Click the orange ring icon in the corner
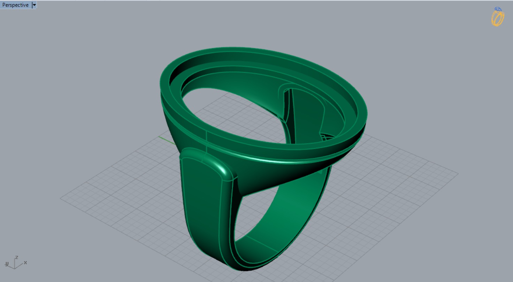Viewport: 513px width, 282px height. click(x=498, y=16)
